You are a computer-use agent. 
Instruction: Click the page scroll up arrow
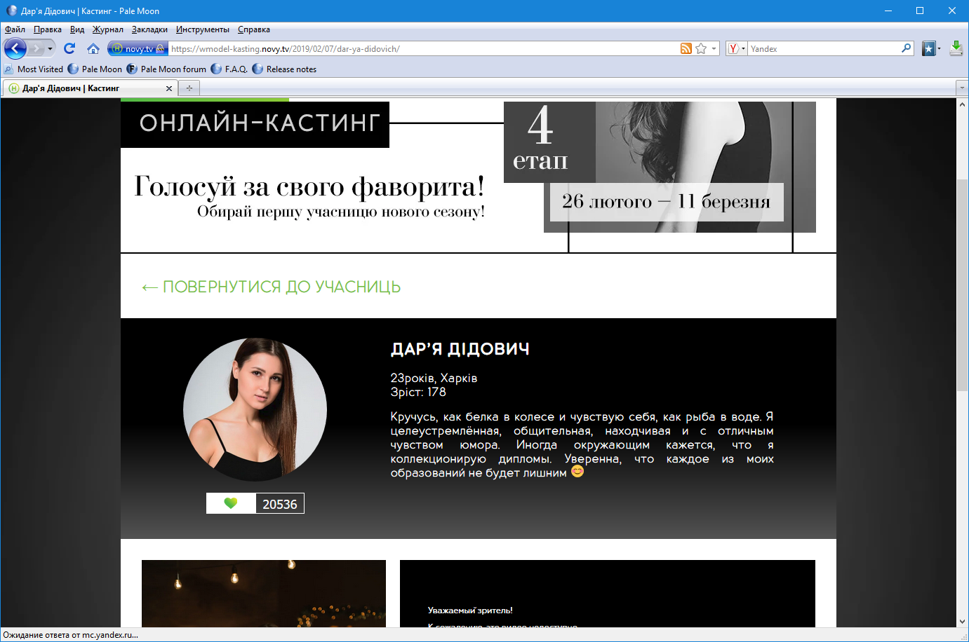pos(962,104)
